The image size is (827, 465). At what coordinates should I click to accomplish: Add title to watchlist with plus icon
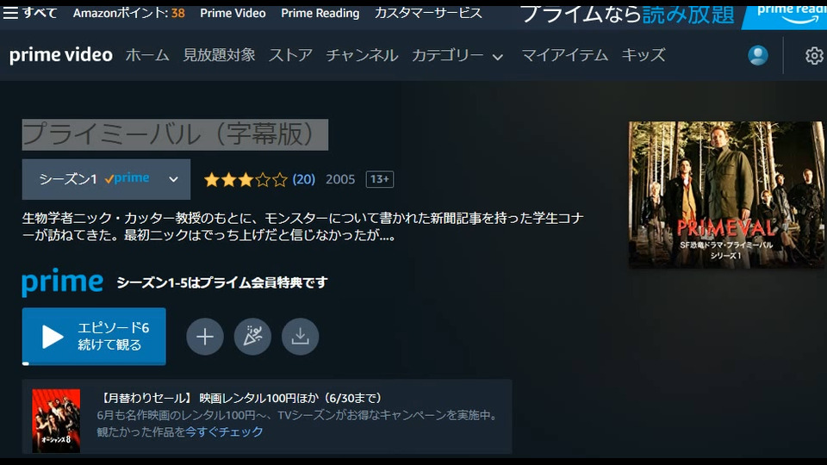coord(205,337)
